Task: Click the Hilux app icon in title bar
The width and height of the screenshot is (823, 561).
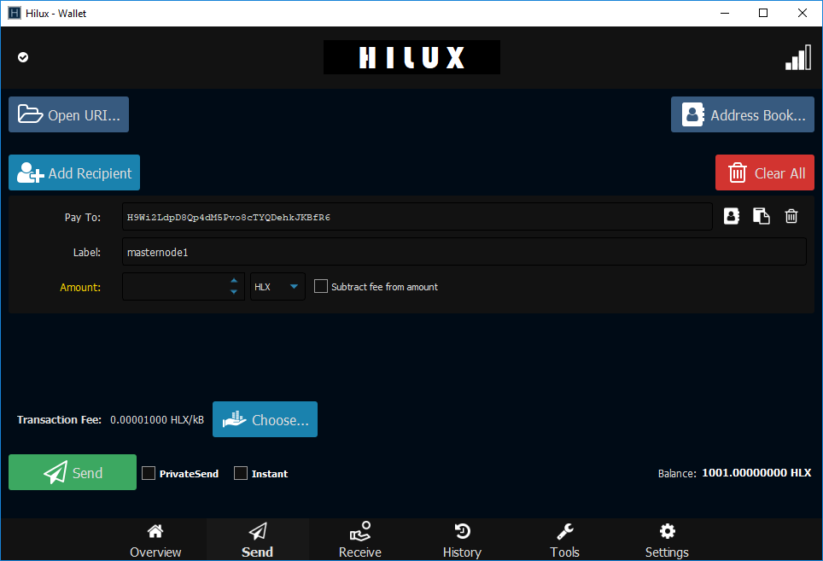Action: pyautogui.click(x=15, y=13)
